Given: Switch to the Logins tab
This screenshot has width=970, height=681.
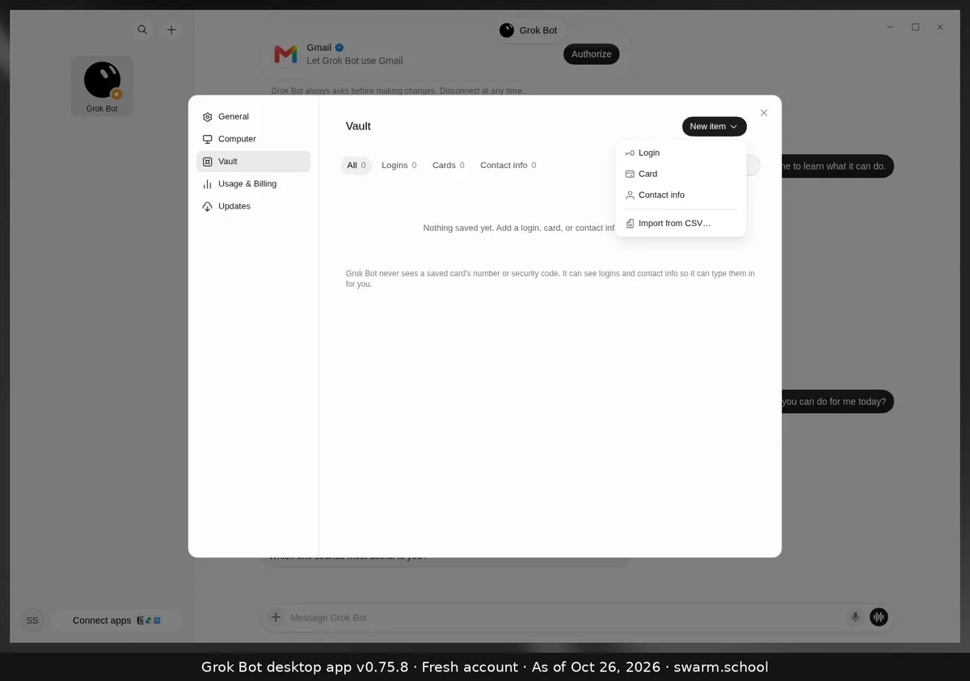Looking at the screenshot, I should click(399, 166).
